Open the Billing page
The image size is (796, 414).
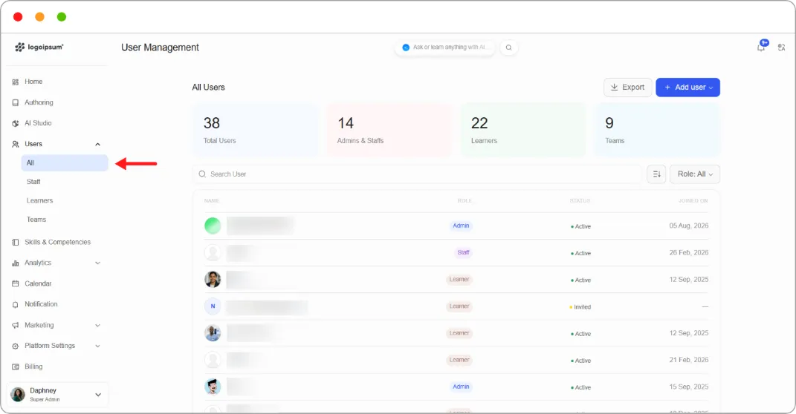[x=33, y=367]
